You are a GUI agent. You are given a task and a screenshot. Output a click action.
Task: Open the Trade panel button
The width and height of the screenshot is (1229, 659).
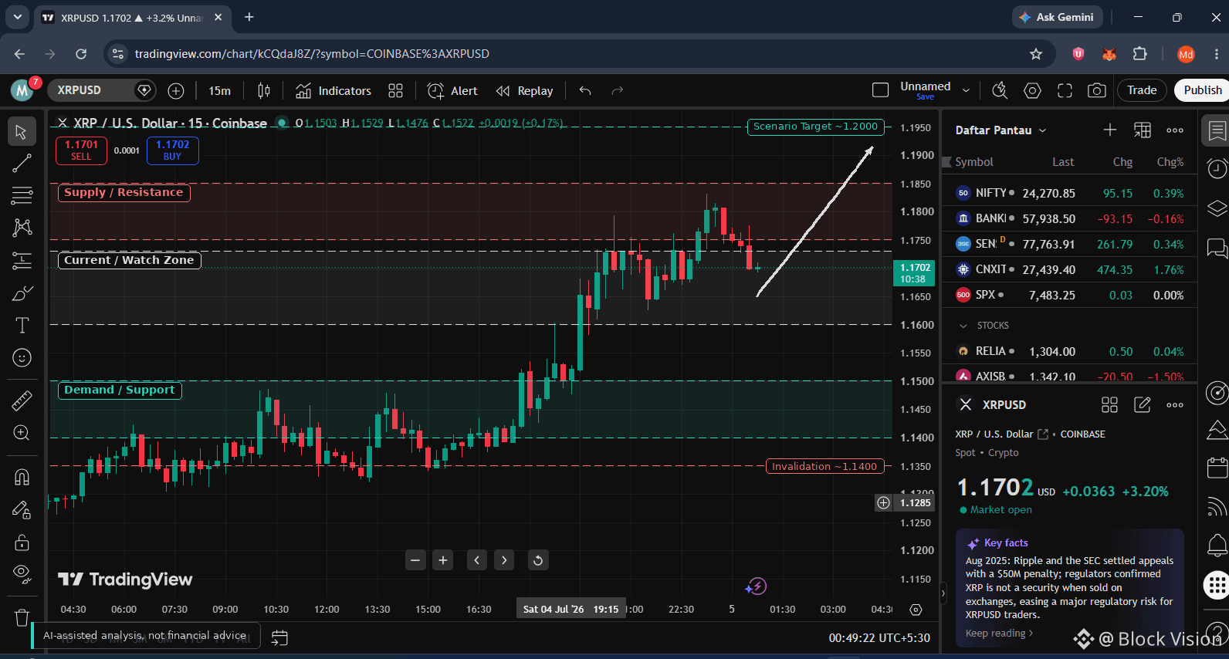coord(1142,90)
